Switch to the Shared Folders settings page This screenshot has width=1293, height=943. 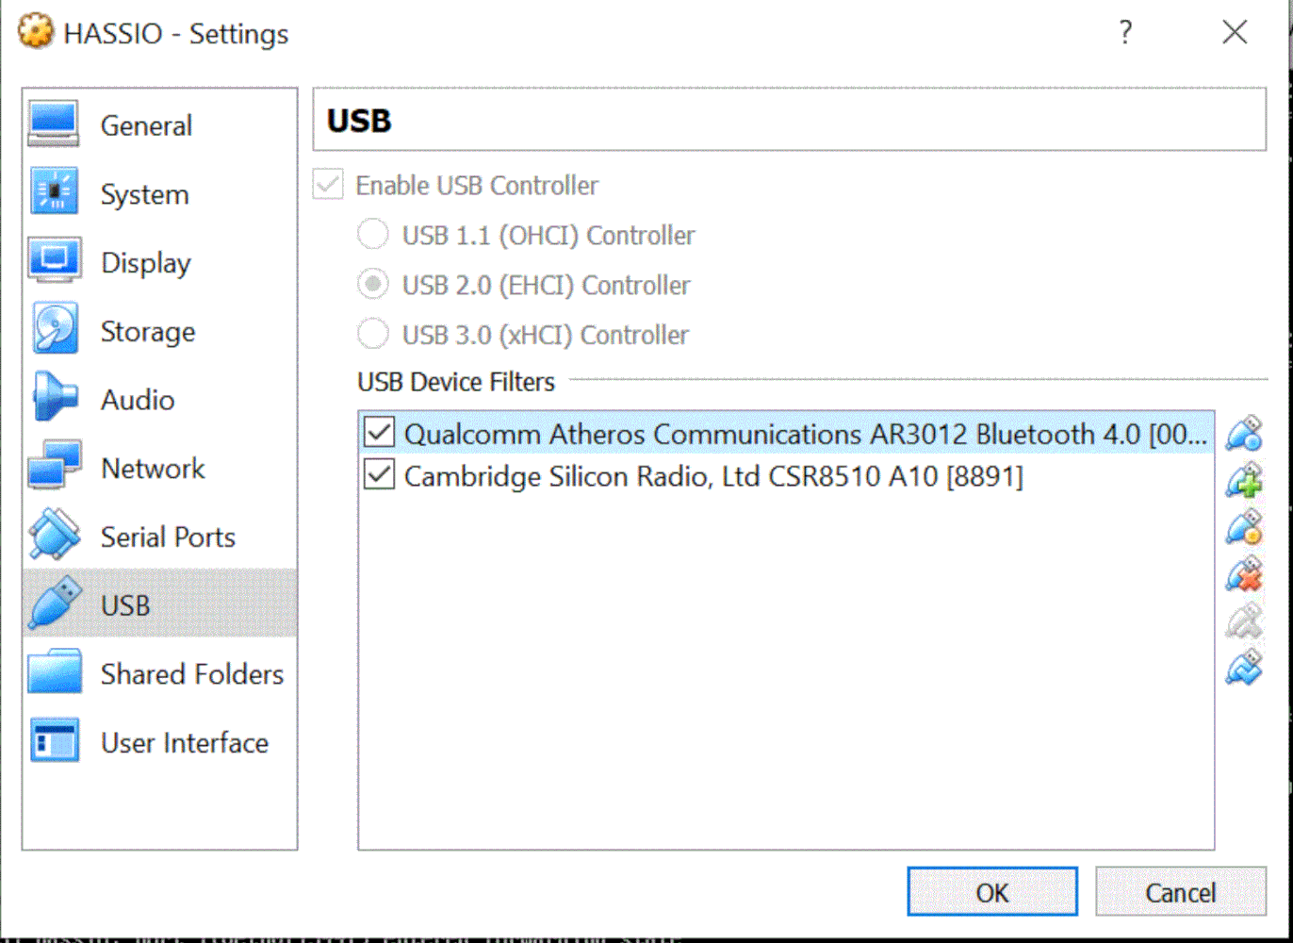coord(160,673)
